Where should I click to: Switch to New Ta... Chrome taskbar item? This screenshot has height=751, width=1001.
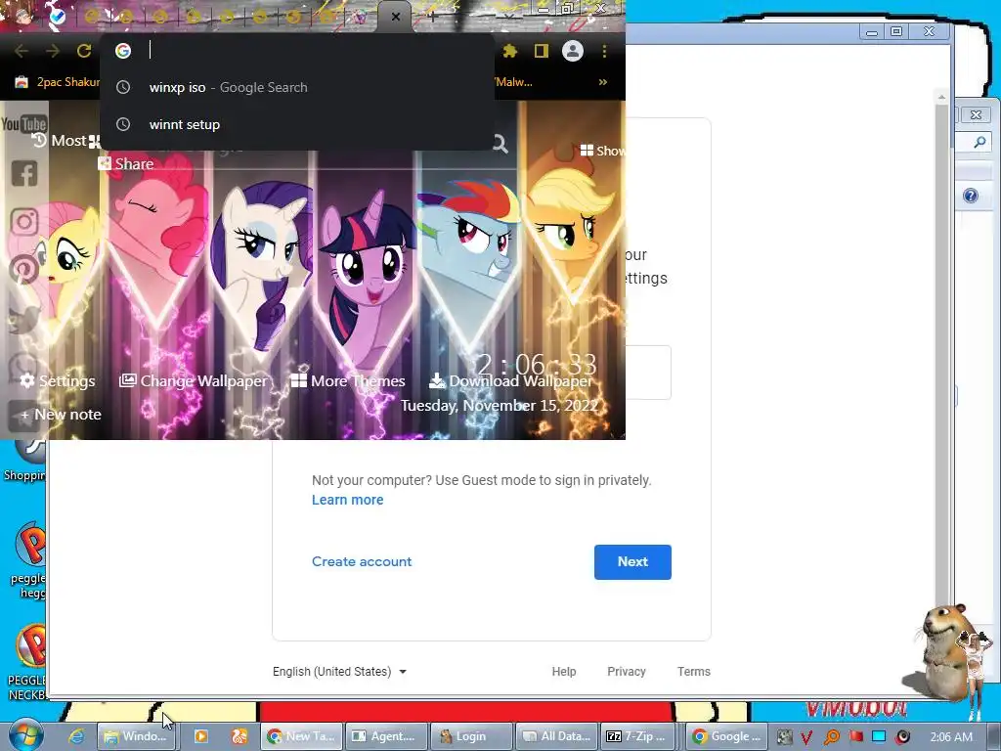tap(301, 736)
